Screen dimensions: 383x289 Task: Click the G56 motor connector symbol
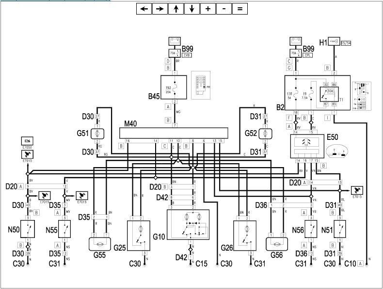[x=277, y=244]
